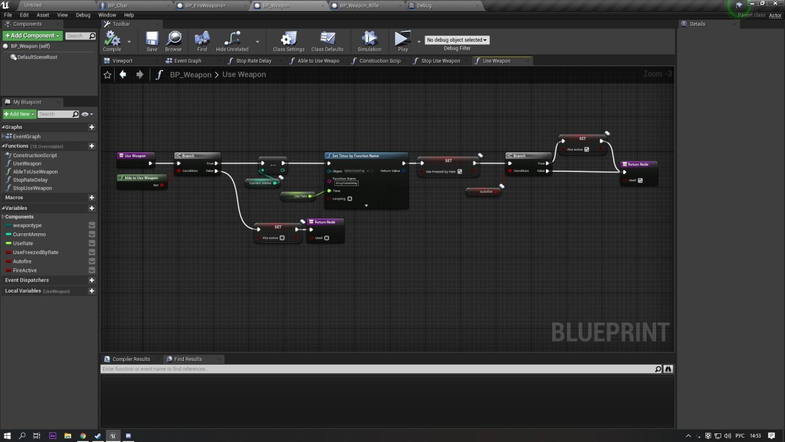Open Compile options dropdown arrow
The height and width of the screenshot is (442, 785).
pyautogui.click(x=129, y=42)
